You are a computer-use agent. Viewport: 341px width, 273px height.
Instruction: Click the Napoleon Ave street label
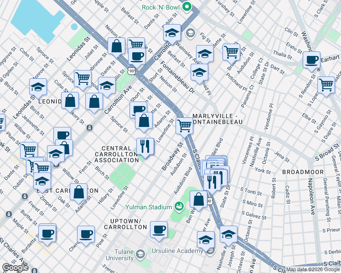click(311, 197)
